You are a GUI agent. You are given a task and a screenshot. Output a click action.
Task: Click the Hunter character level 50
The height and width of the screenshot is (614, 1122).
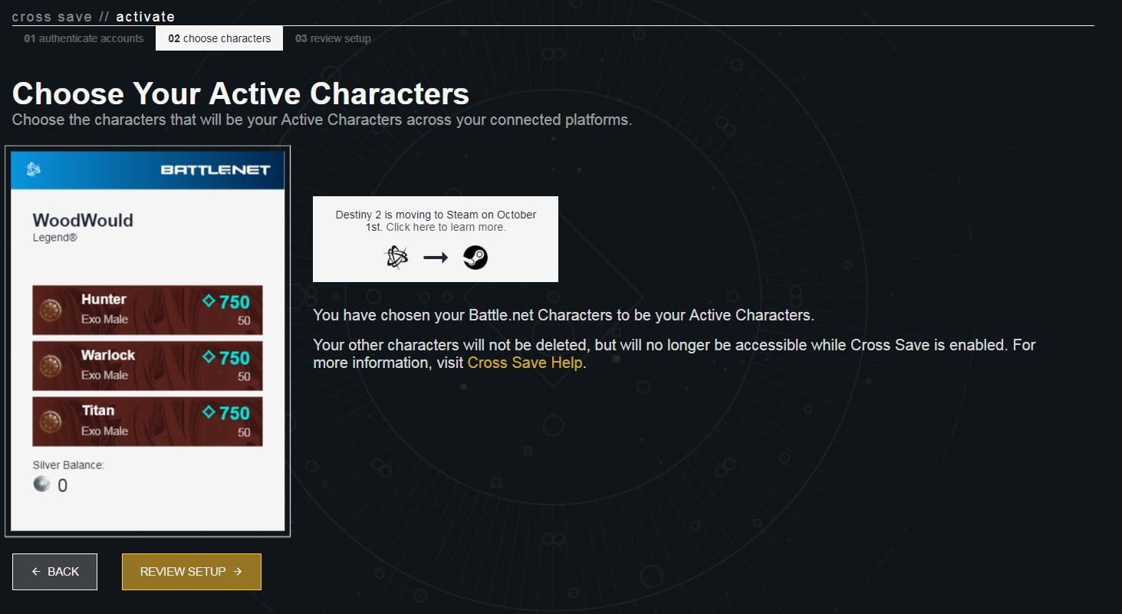(244, 320)
